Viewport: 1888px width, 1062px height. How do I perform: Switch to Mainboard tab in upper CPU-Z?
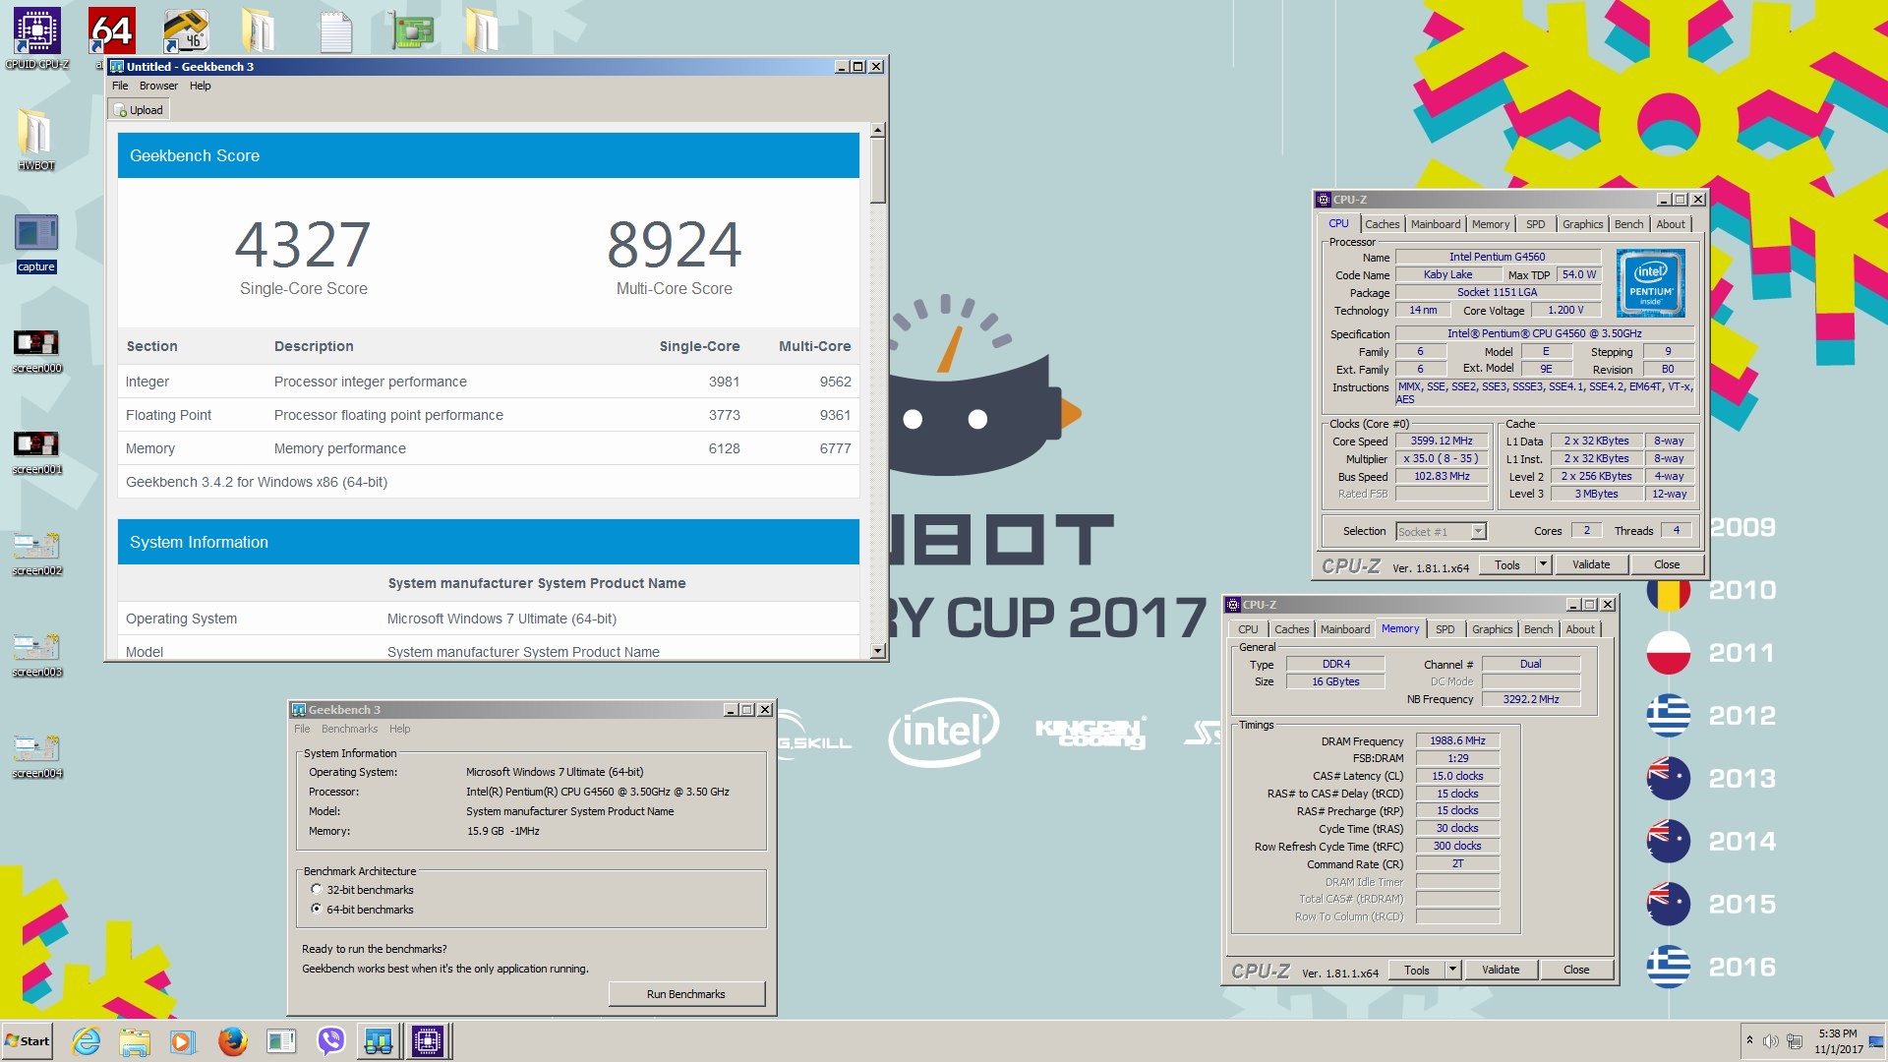pyautogui.click(x=1435, y=224)
